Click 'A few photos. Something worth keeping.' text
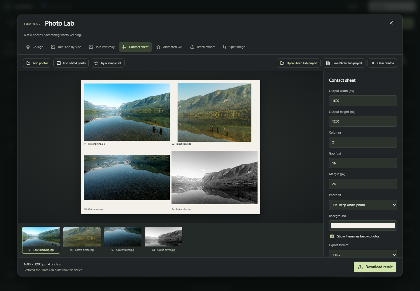 53,35
